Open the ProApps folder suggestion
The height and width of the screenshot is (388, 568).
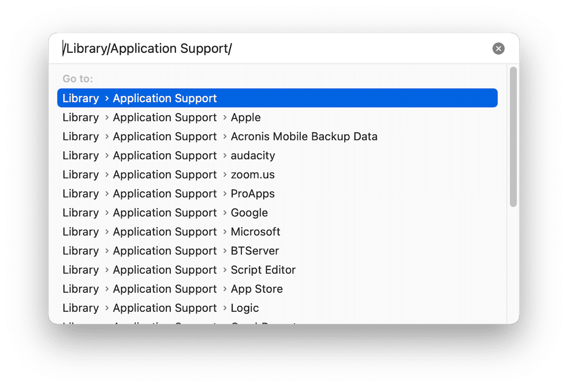coord(277,194)
